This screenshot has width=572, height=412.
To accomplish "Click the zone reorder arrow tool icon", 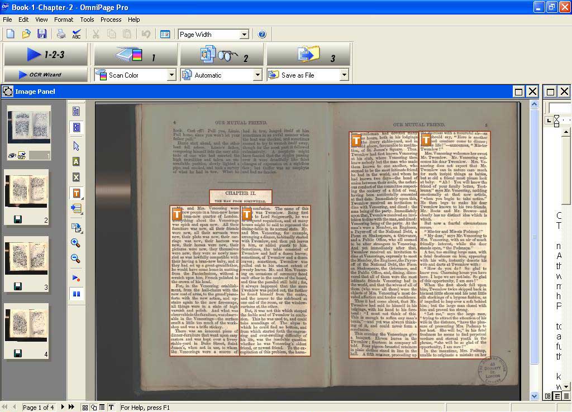I will click(76, 209).
